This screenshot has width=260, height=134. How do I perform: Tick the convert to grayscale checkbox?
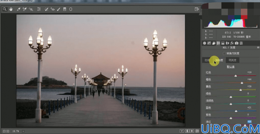coord(224,54)
